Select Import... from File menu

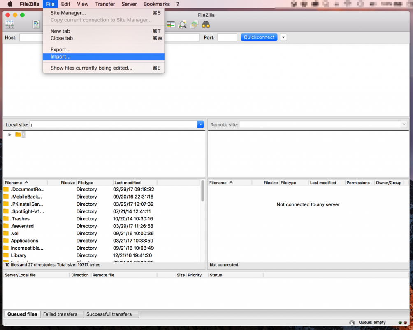click(104, 56)
